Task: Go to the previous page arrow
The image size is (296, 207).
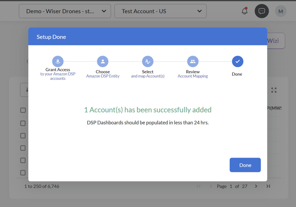Action: click(x=211, y=186)
